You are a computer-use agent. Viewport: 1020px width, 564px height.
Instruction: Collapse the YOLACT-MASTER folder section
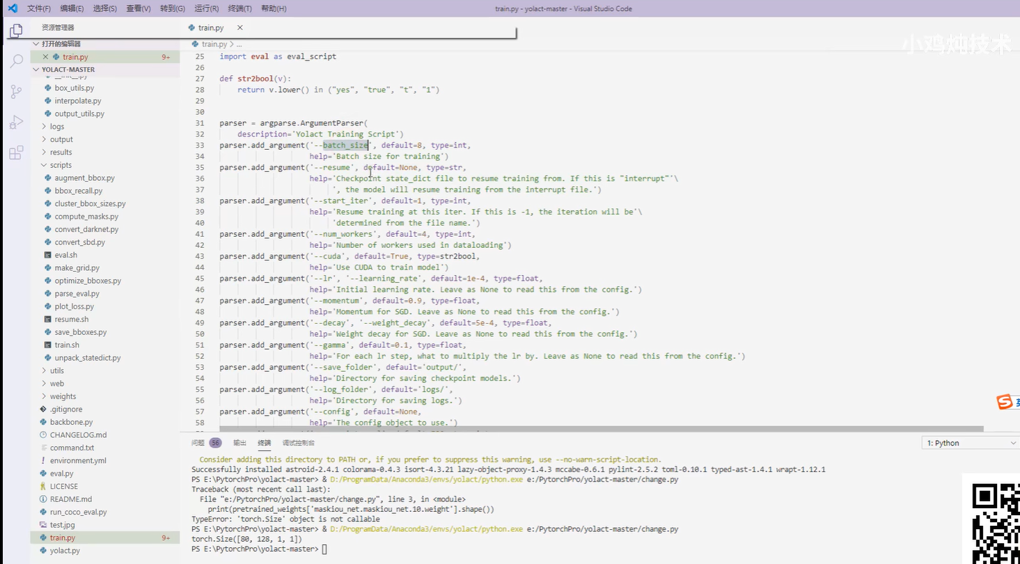point(105,70)
